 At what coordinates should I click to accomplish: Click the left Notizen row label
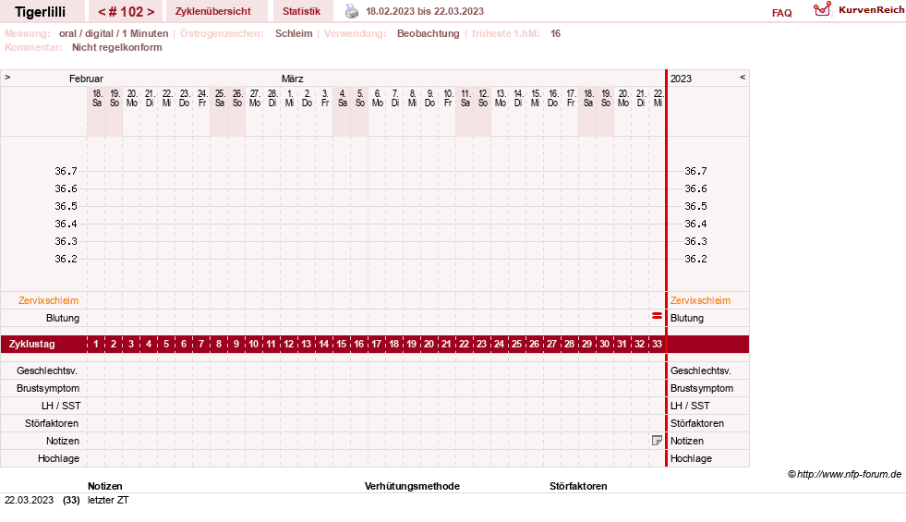63,441
